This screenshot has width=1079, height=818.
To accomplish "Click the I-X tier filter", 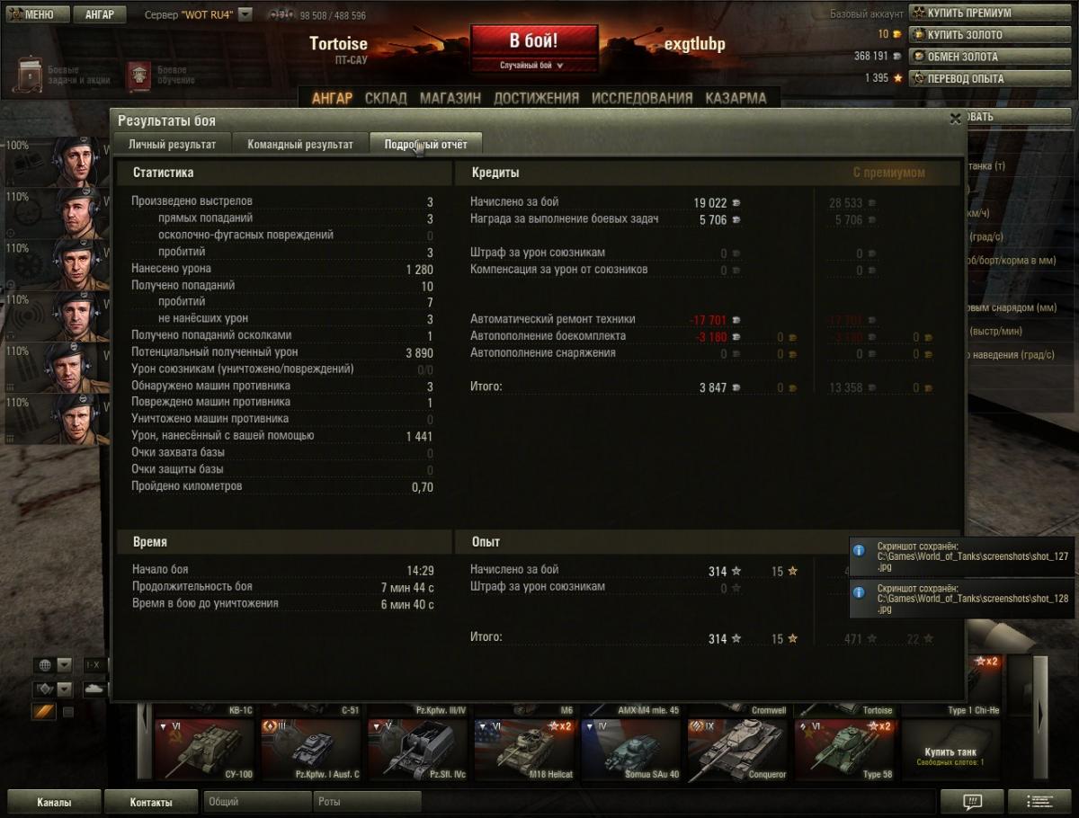I will (x=94, y=665).
